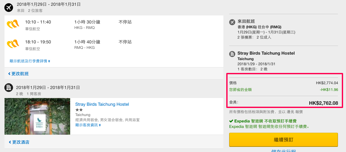Expand 顯示航班及行李費詳情 flight details
The image size is (346, 152).
tap(30, 61)
